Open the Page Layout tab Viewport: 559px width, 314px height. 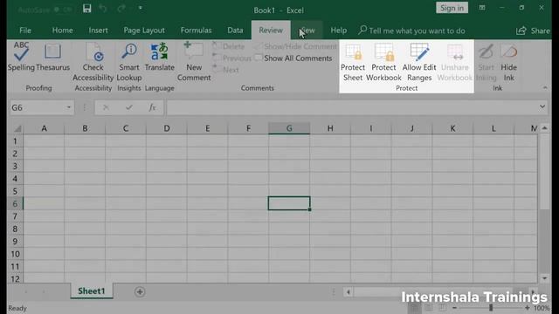coord(144,31)
